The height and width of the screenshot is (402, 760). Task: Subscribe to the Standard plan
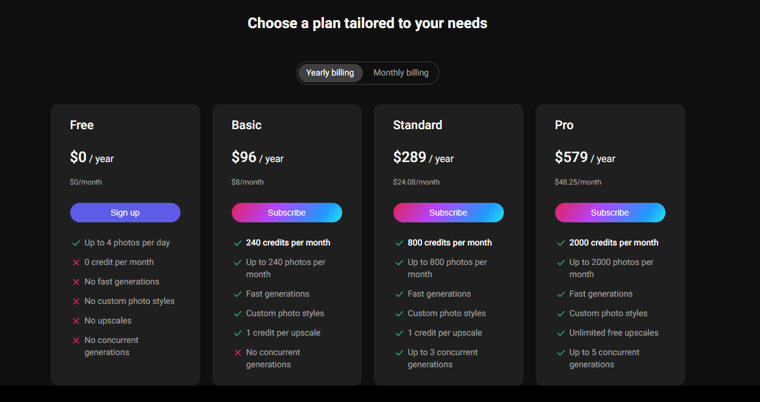click(x=448, y=213)
